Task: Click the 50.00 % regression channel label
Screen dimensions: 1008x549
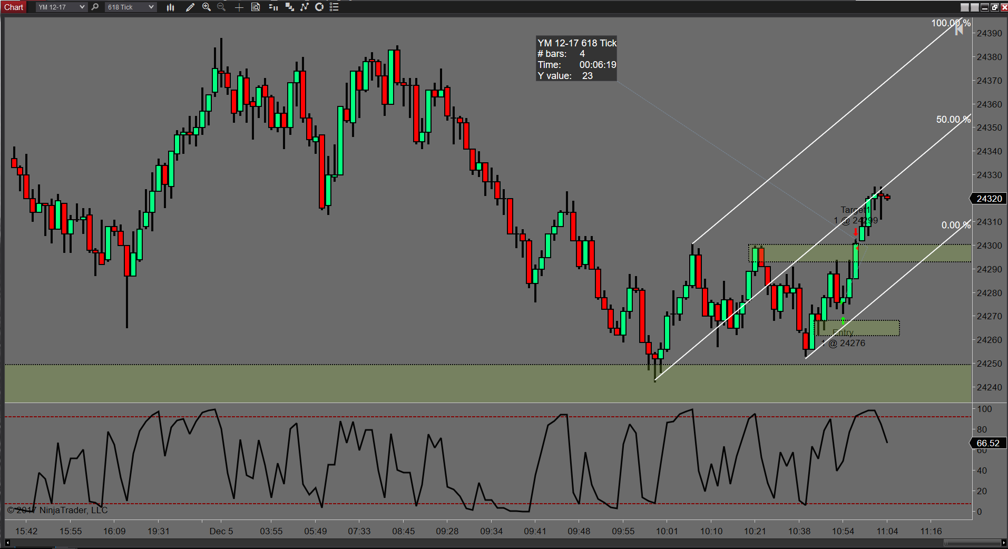Action: 953,120
